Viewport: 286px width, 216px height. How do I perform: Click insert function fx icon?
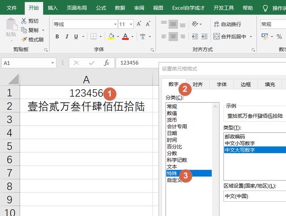pos(106,63)
